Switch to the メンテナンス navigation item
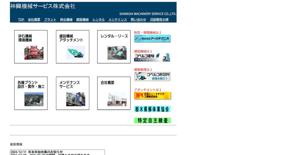This screenshot has width=300, height=155. point(117,19)
